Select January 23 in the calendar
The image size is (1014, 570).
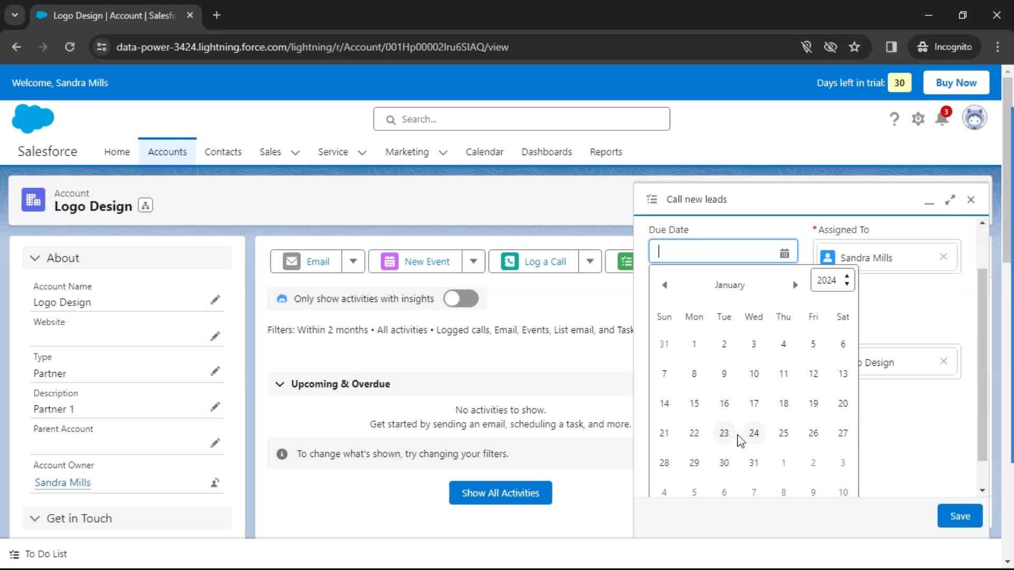724,433
